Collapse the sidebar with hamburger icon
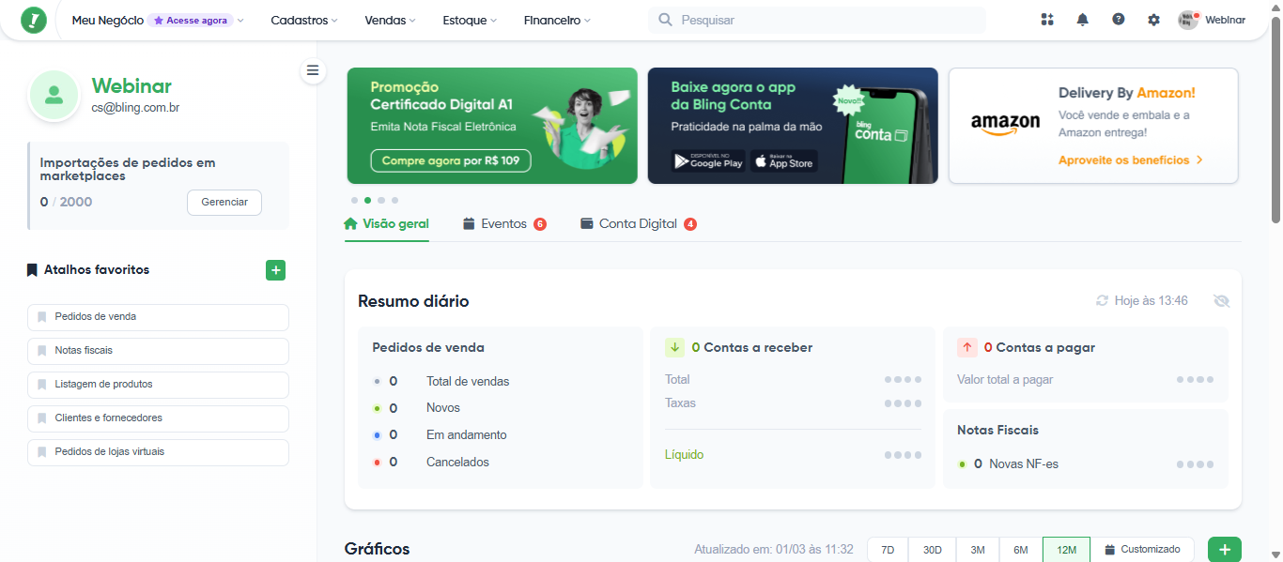The height and width of the screenshot is (562, 1283). coord(313,70)
